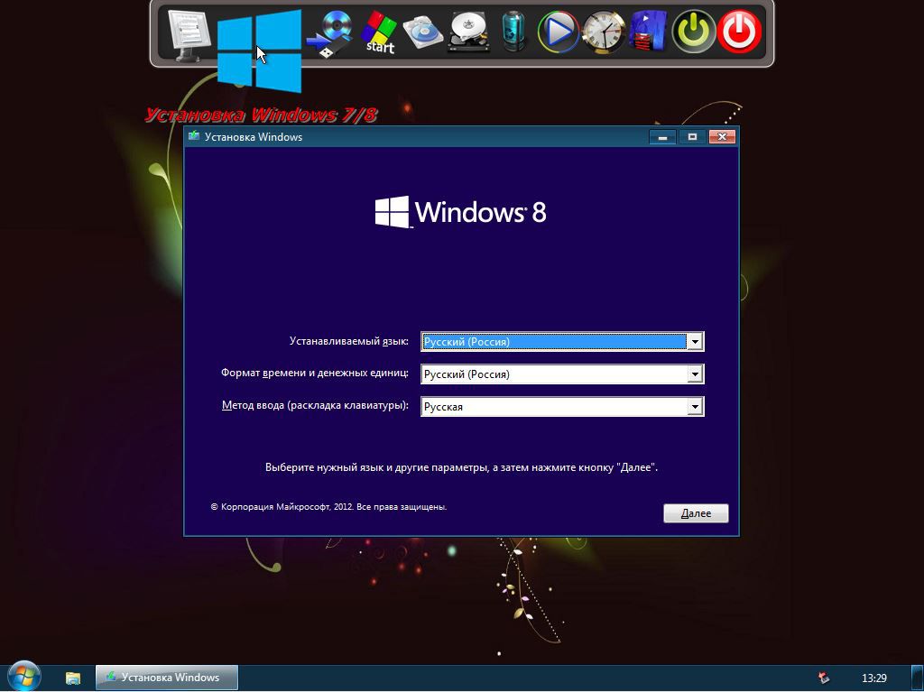924x692 pixels.
Task: Close the Установка Windows window
Action: (722, 137)
